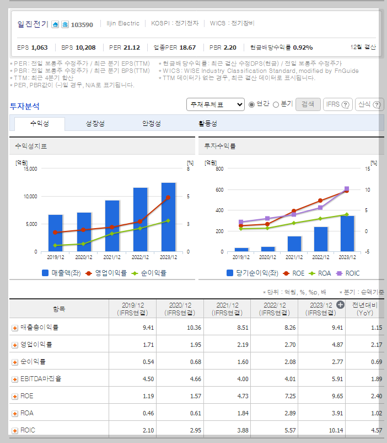Click the 2021/12 column header
The image size is (387, 443).
[x=227, y=309]
